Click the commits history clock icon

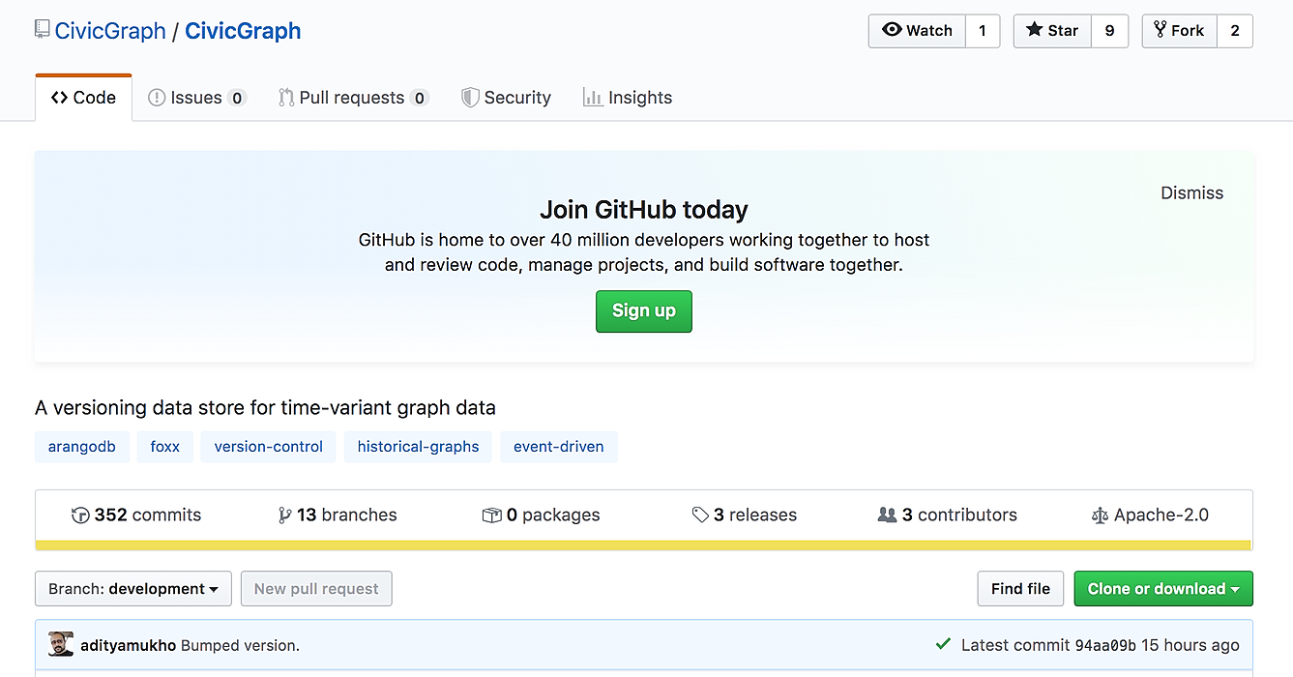point(80,515)
